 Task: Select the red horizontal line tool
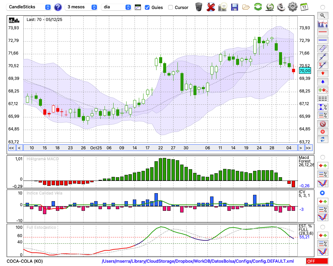(x=322, y=32)
